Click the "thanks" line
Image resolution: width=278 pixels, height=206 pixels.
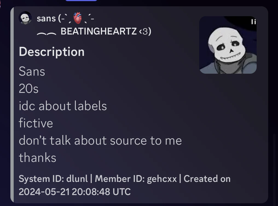(37, 158)
